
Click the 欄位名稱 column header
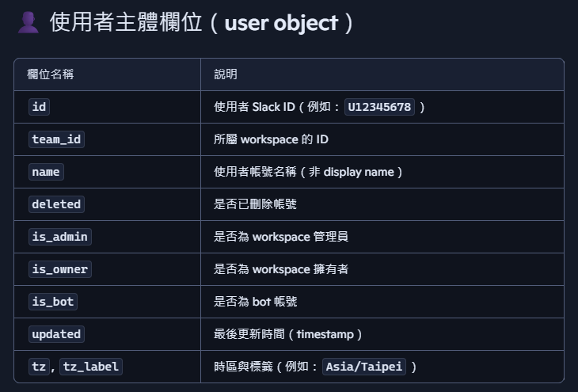pyautogui.click(x=52, y=74)
